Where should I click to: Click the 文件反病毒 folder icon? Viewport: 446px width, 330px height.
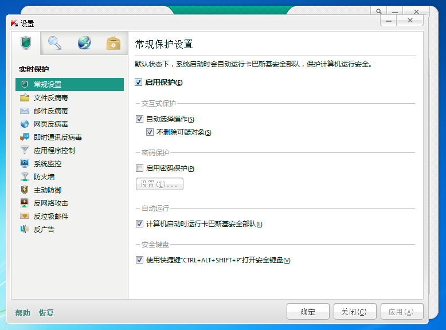point(25,97)
